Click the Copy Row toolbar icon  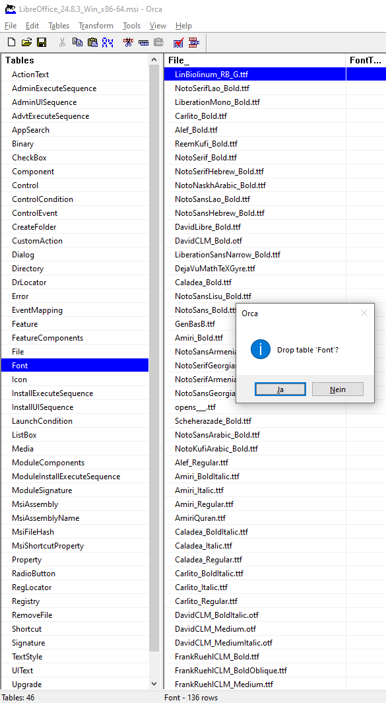pyautogui.click(x=143, y=43)
